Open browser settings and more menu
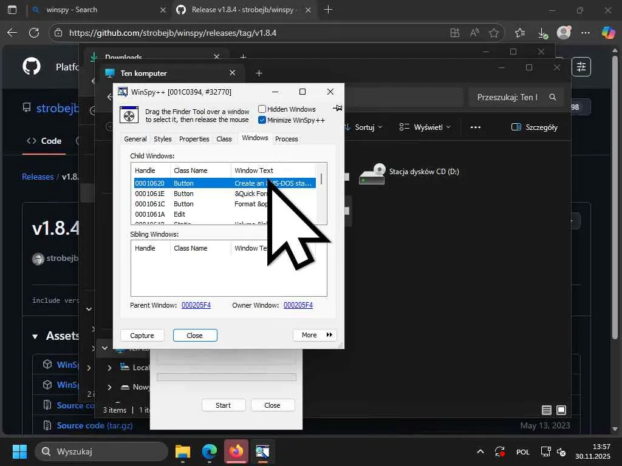This screenshot has width=622, height=466. click(586, 33)
